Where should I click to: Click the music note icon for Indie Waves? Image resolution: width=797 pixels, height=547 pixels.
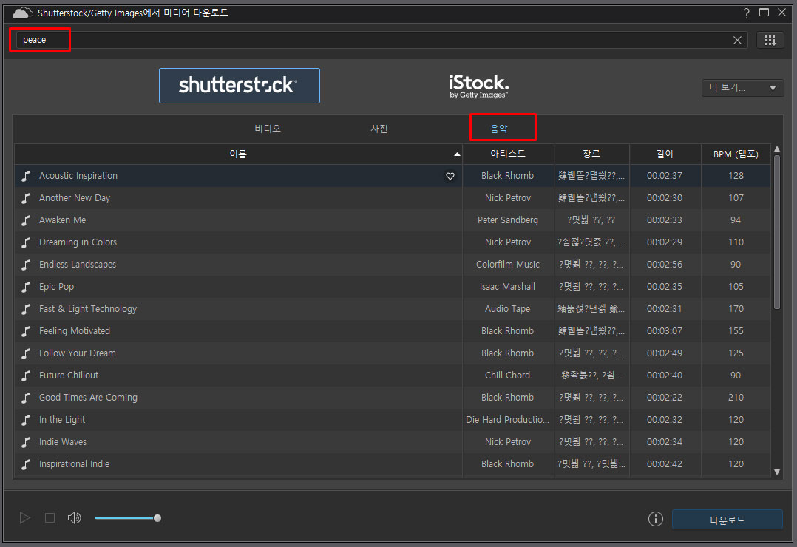pos(26,442)
